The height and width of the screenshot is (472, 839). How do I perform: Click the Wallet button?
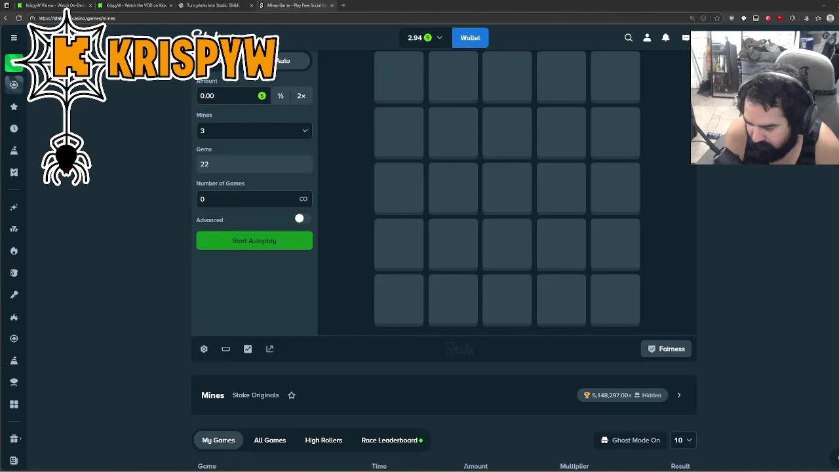pos(470,37)
